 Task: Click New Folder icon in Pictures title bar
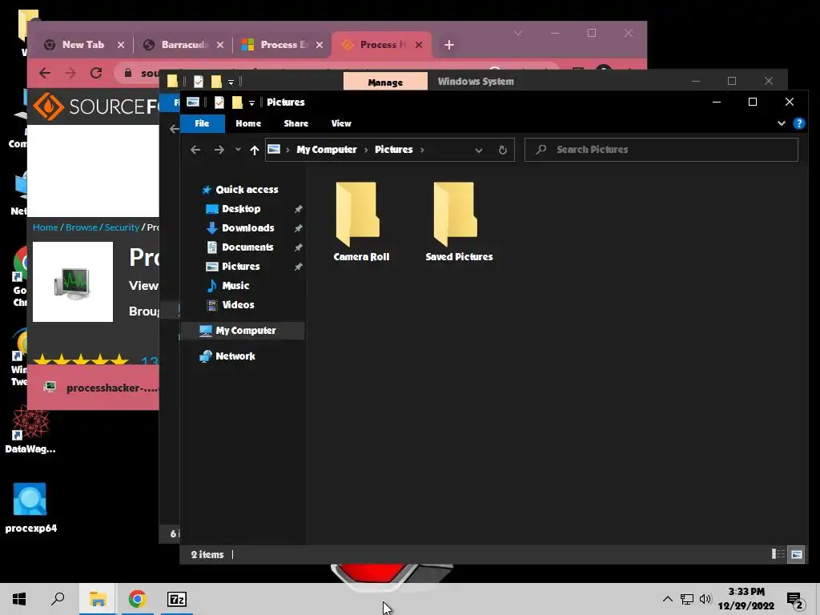pos(237,102)
